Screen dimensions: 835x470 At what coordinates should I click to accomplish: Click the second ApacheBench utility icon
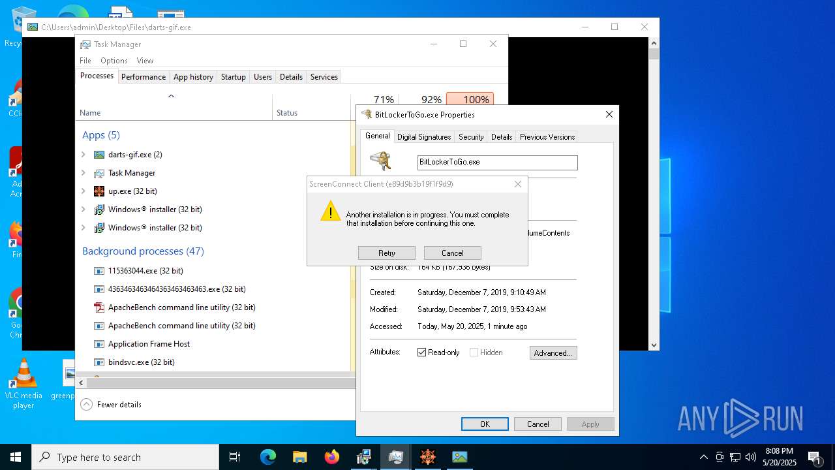pyautogui.click(x=99, y=326)
